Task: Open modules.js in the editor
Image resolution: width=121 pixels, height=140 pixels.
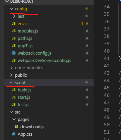Action: (x=28, y=31)
